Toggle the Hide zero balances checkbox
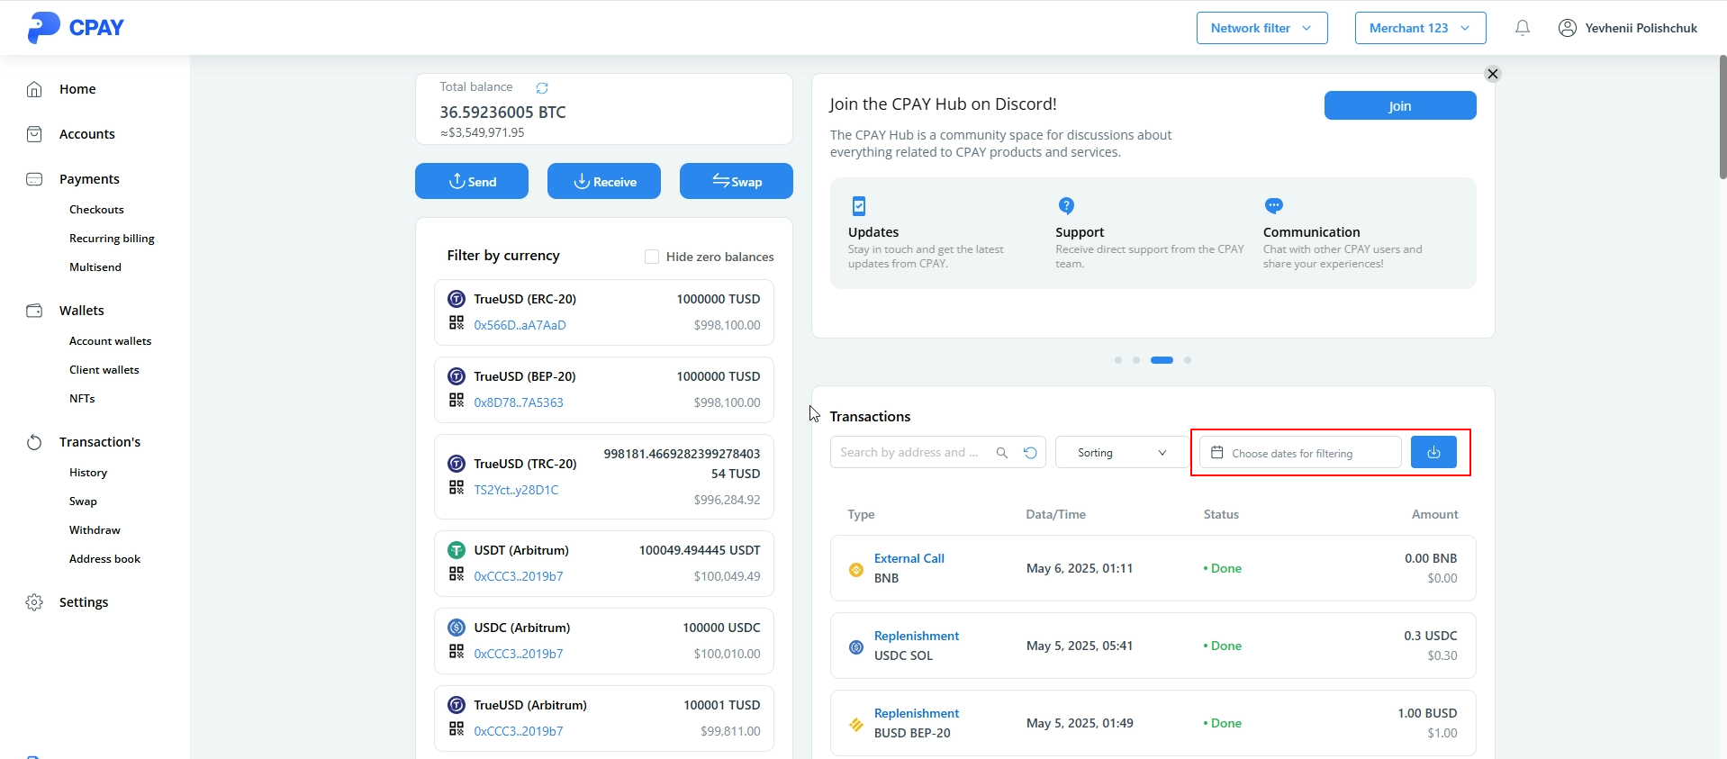Viewport: 1727px width, 759px height. coord(652,257)
